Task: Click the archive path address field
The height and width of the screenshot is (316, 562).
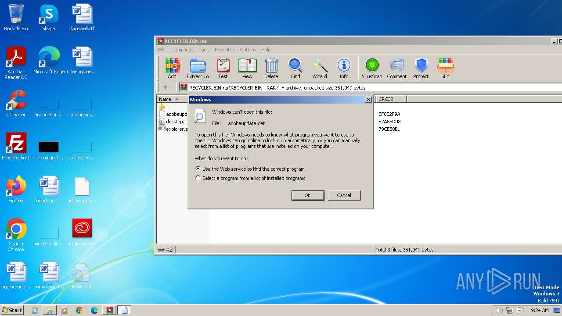Action: [x=370, y=87]
